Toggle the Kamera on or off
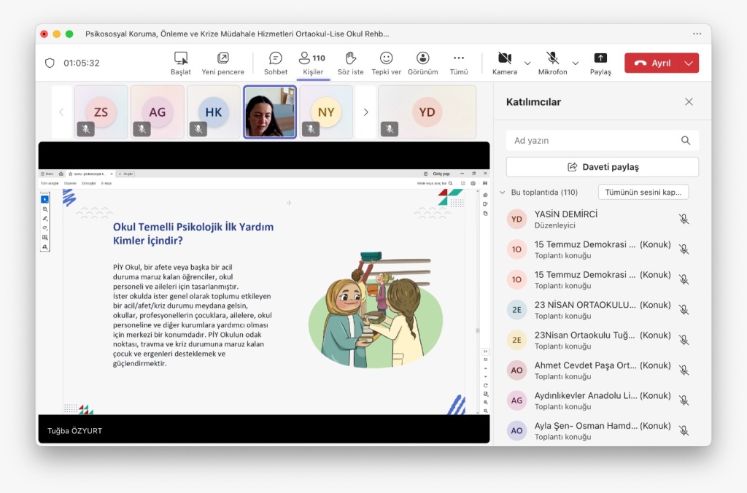 coord(504,59)
